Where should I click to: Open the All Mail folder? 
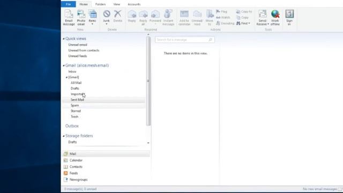[76, 83]
